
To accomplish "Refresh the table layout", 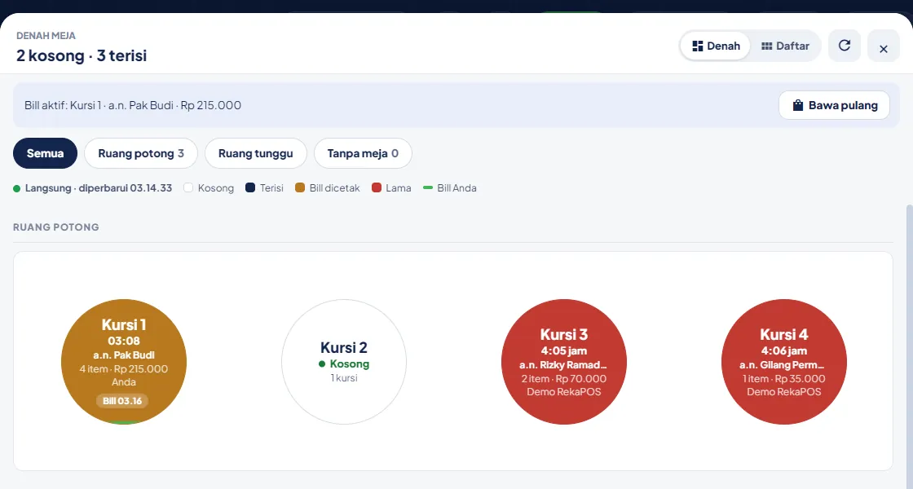I will point(845,46).
